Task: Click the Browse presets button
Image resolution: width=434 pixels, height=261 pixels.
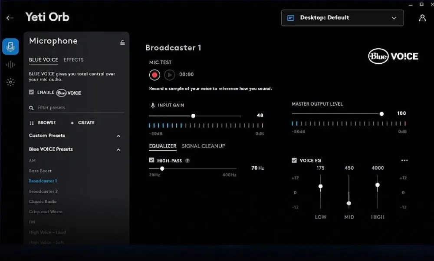Action: click(43, 123)
